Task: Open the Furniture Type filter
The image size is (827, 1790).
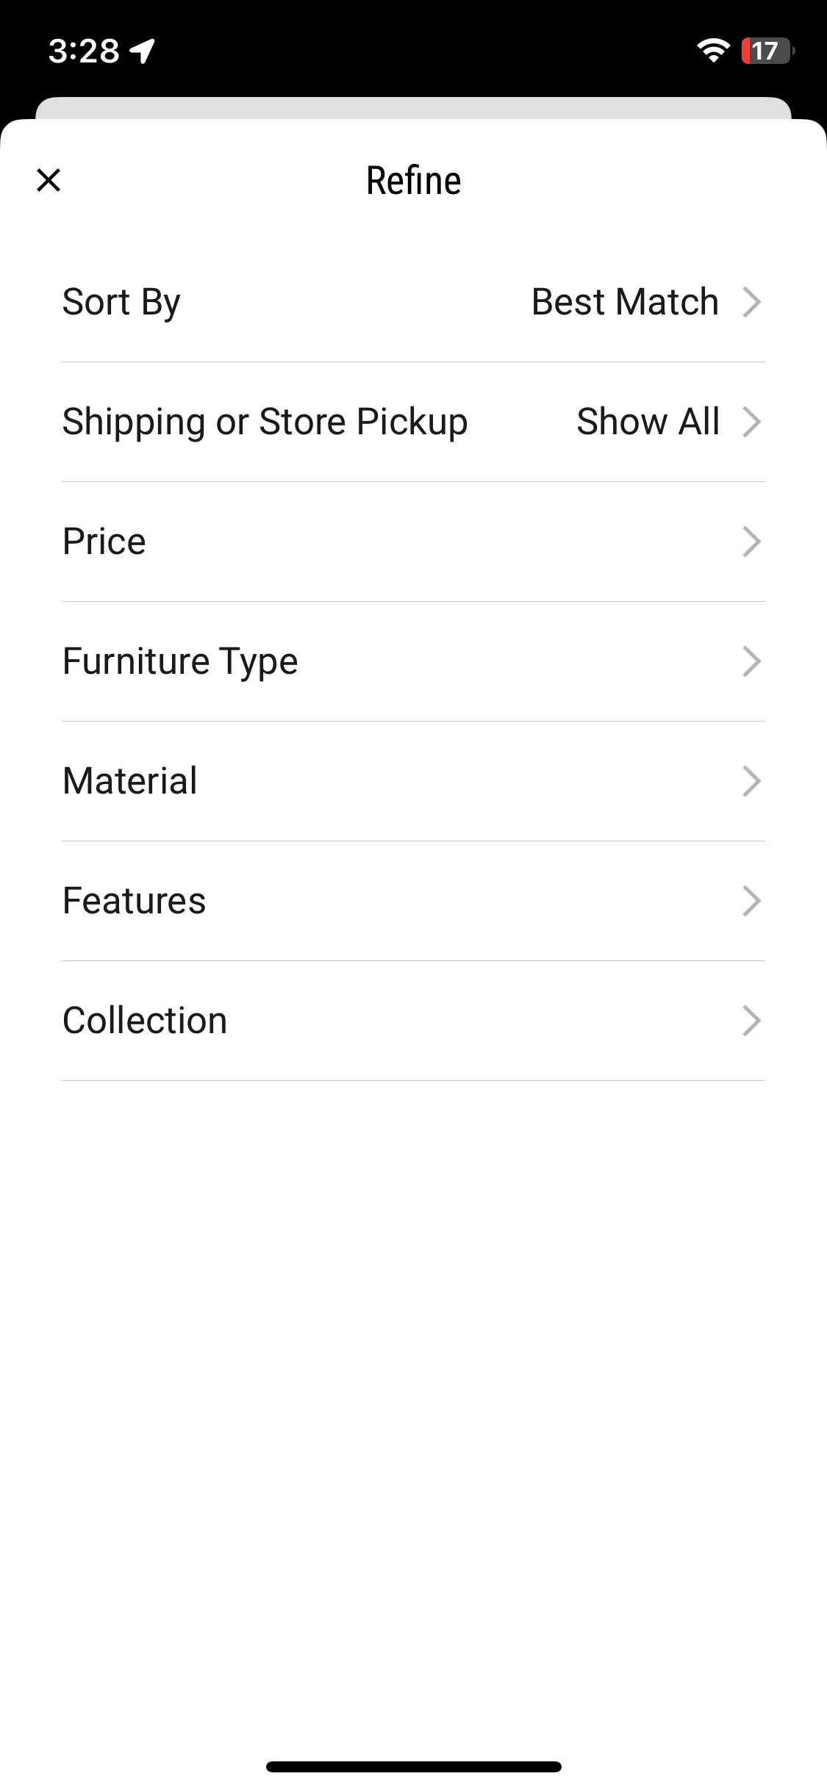Action: (x=413, y=661)
